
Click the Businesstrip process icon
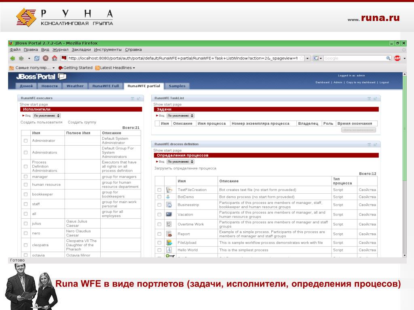point(169,205)
